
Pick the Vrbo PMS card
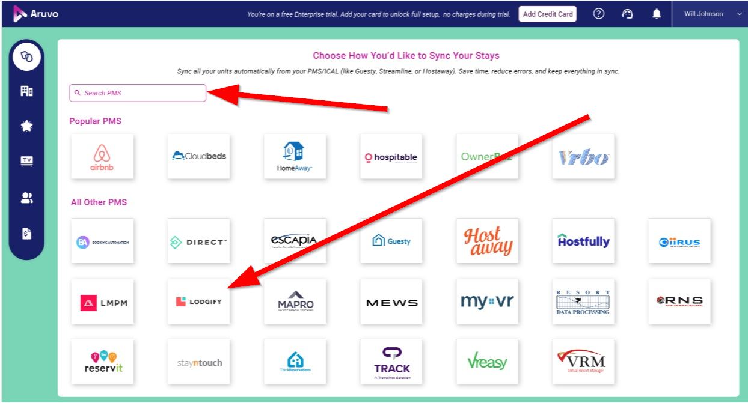(x=583, y=156)
